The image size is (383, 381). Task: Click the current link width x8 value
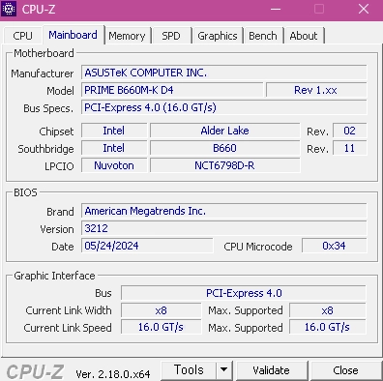coord(162,310)
